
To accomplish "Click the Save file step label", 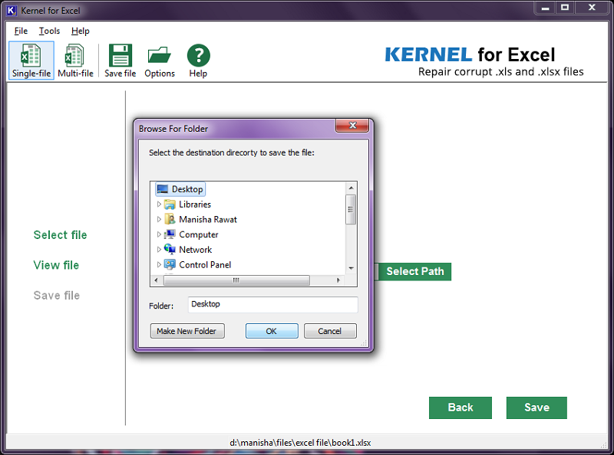I will point(56,295).
